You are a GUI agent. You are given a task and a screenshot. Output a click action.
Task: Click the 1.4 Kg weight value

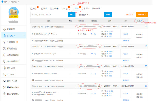[x=93, y=34]
